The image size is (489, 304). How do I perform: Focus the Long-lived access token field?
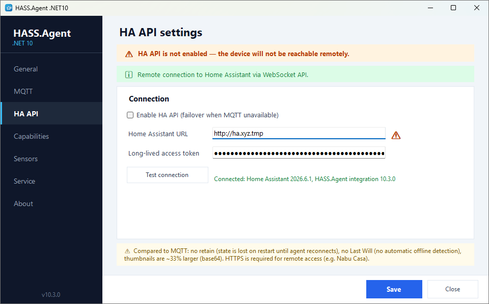(299, 153)
